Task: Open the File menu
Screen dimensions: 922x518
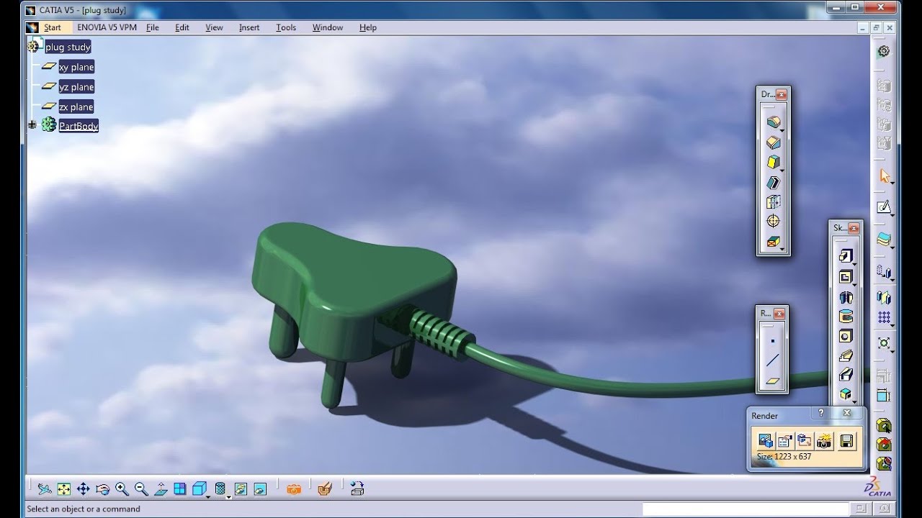Action: pos(153,27)
